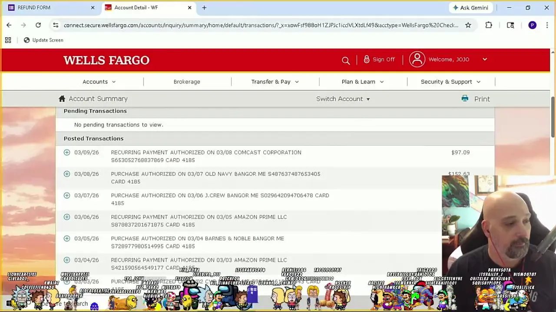The height and width of the screenshot is (312, 556).
Task: Click the 03/06/26 transaction date
Action: pyautogui.click(x=86, y=217)
